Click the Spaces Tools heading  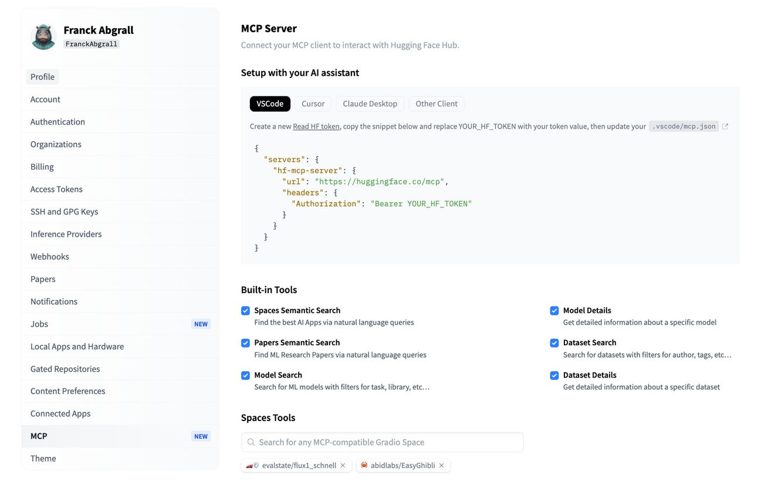[268, 418]
